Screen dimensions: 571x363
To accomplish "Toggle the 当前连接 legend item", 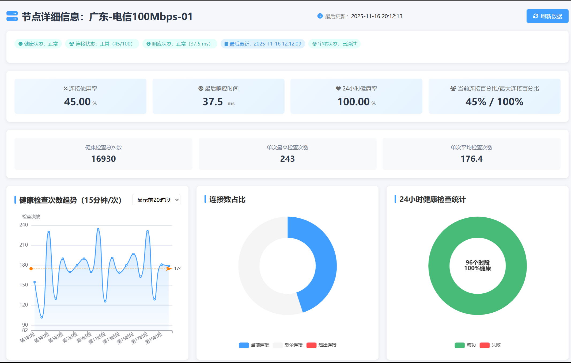I will click(254, 345).
